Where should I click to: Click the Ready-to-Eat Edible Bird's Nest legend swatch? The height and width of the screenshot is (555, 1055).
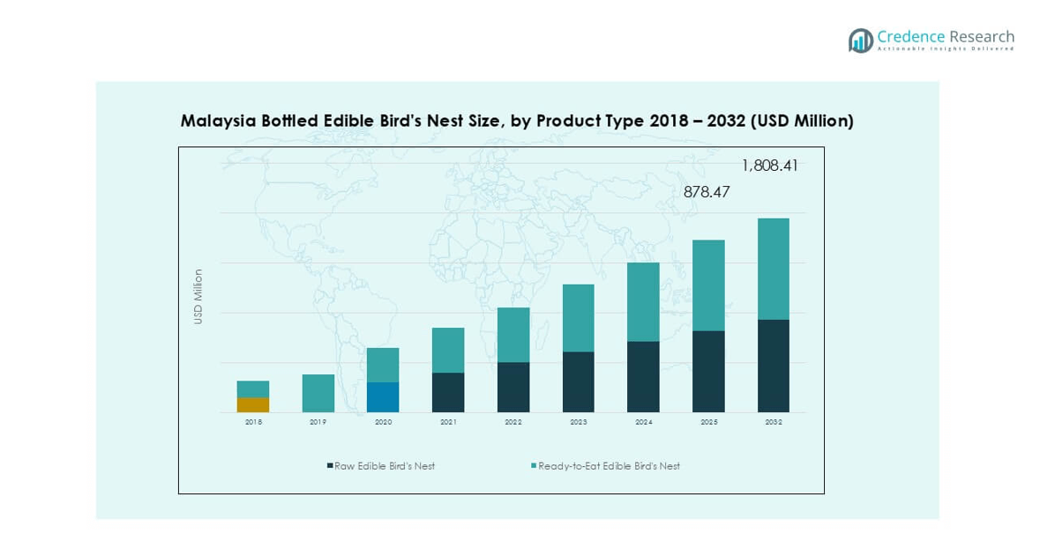tap(534, 466)
